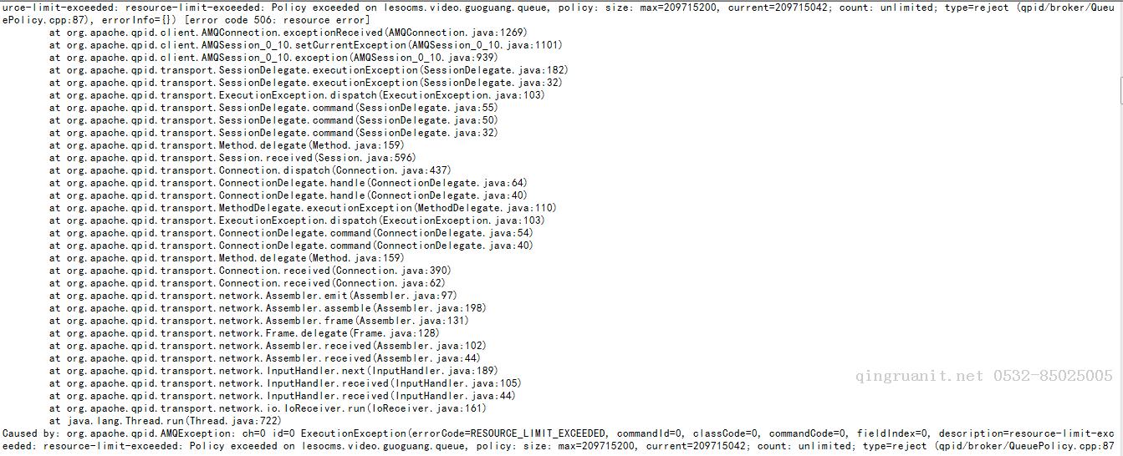This screenshot has width=1123, height=456.
Task: Select the Assembler.assemble(Assembler.java:198) line
Action: (267, 308)
